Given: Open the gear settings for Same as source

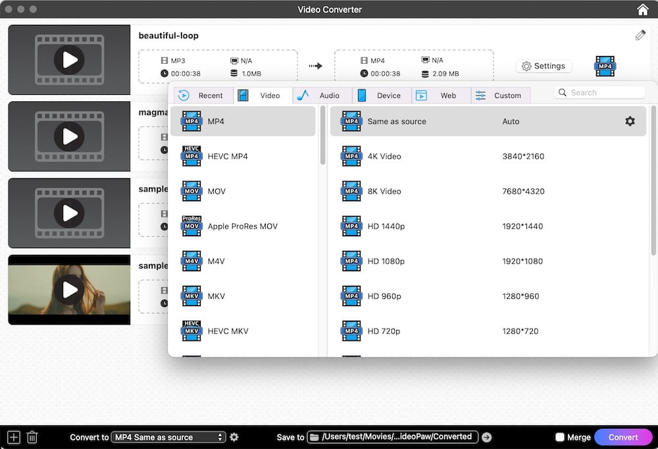Looking at the screenshot, I should pyautogui.click(x=630, y=121).
